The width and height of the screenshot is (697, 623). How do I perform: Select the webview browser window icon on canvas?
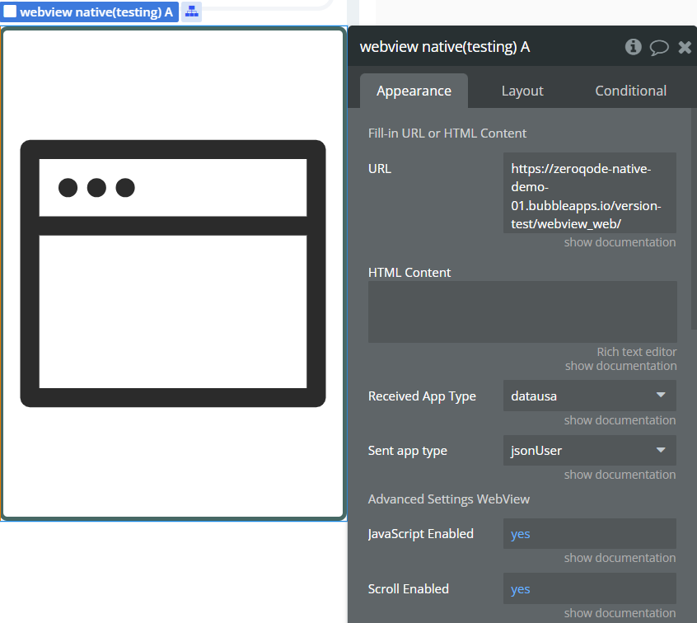tap(173, 274)
